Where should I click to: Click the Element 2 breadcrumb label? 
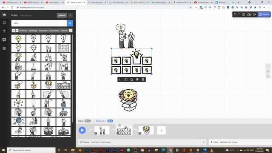101,121
